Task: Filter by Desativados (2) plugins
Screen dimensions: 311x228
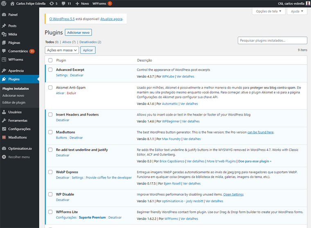Action: pos(90,42)
